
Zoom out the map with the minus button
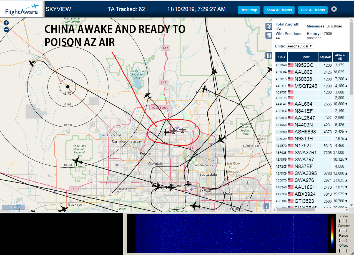coord(6,29)
